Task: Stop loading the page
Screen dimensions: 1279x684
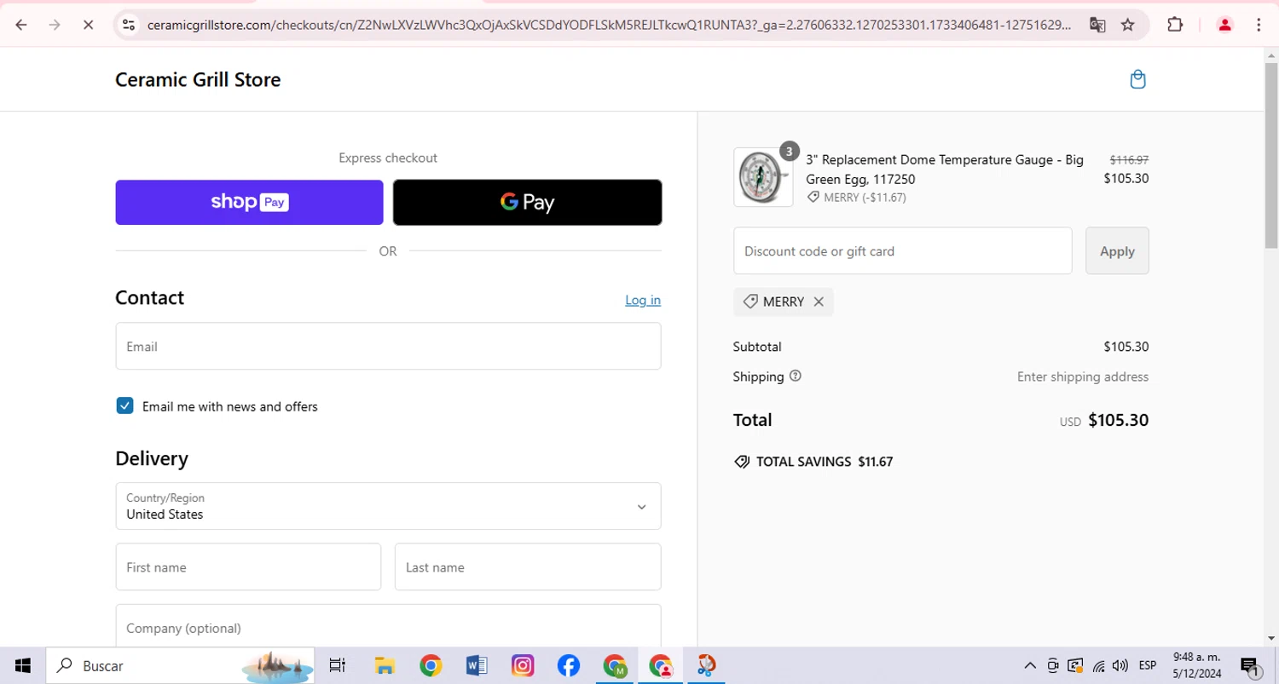Action: click(88, 25)
